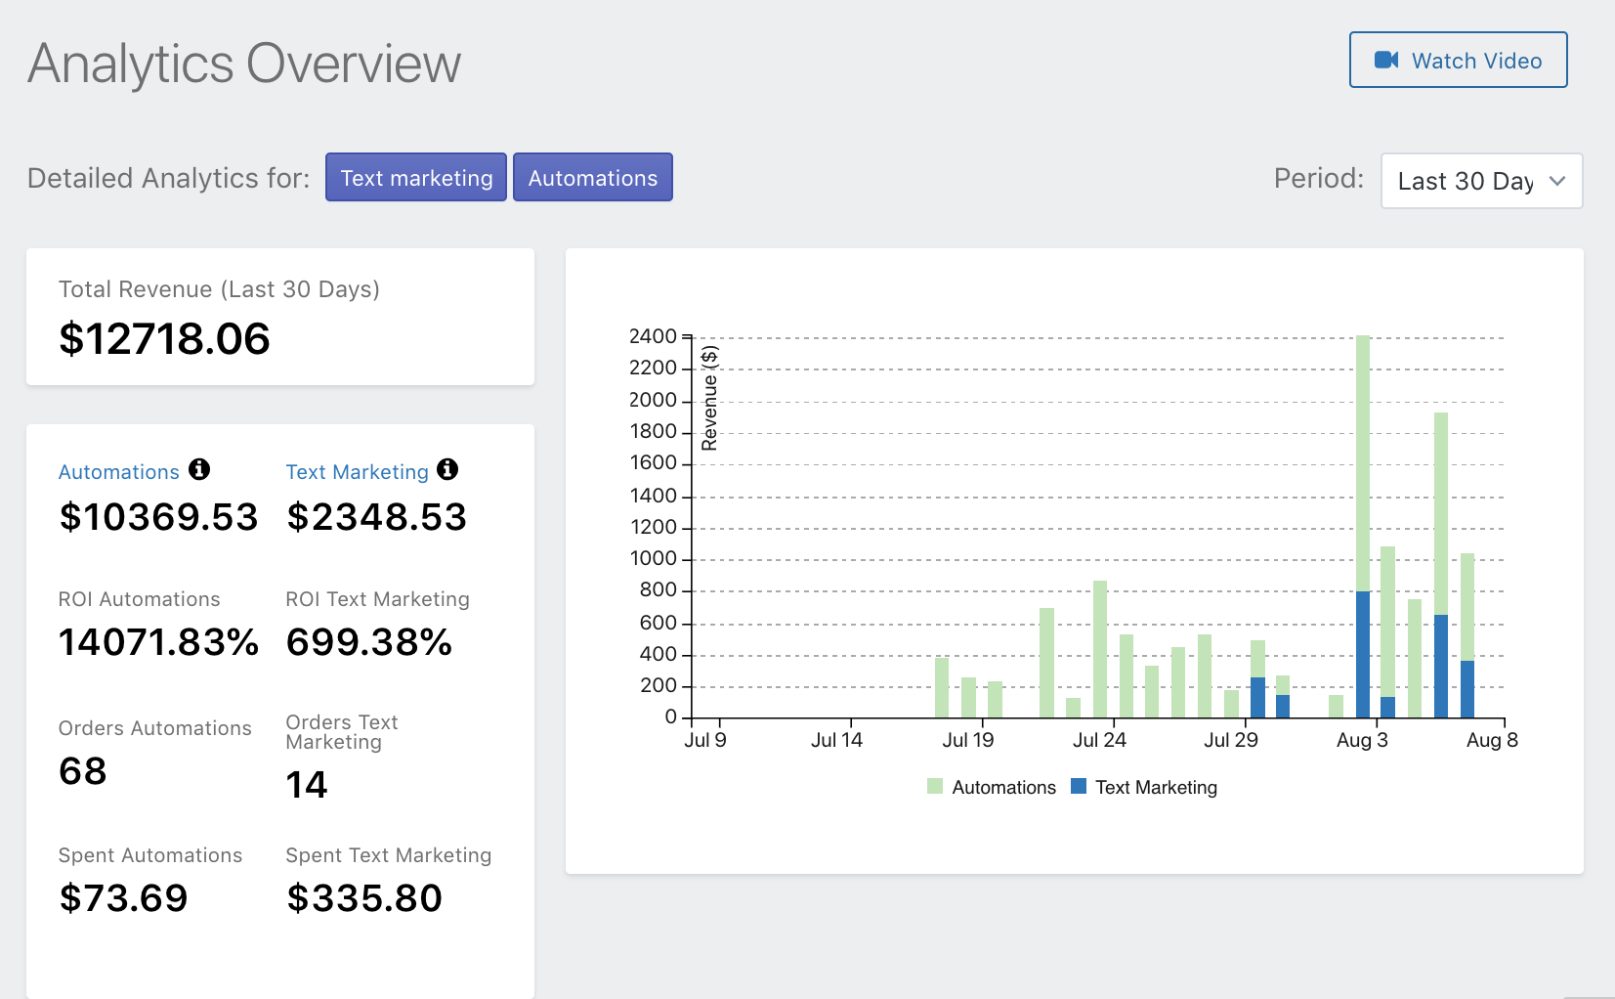The width and height of the screenshot is (1615, 999).
Task: Click Orders Automations count 68
Action: point(83,771)
